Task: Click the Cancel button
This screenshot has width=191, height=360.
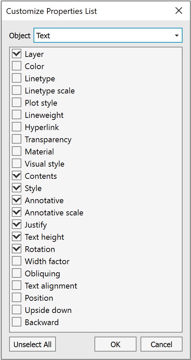Action: [162, 344]
